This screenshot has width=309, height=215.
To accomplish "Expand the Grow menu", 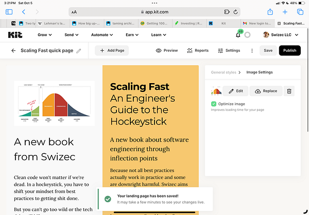I will pos(45,35).
